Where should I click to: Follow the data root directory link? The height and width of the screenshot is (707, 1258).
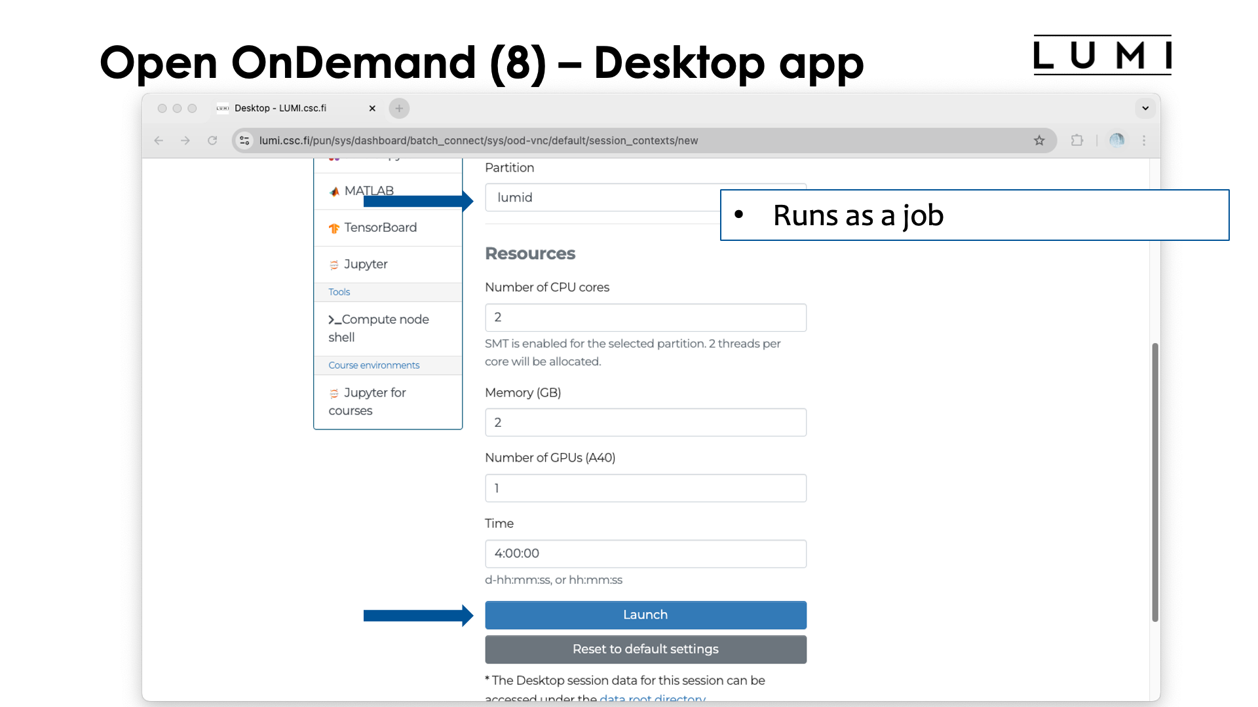pyautogui.click(x=652, y=698)
